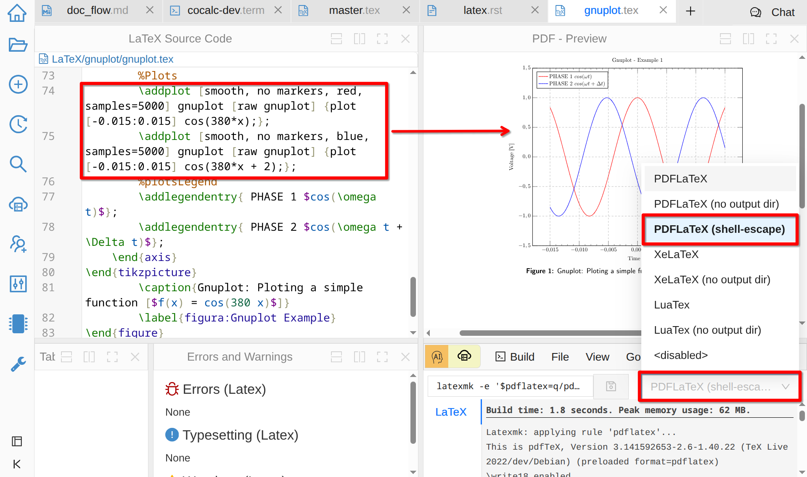This screenshot has width=807, height=477.
Task: Click the save build command icon
Action: 611,386
